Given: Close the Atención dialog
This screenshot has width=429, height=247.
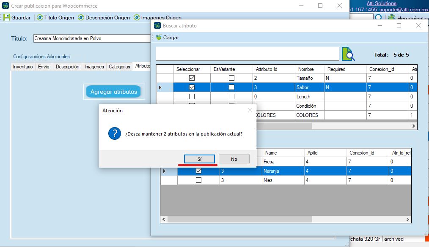Looking at the screenshot, I should pyautogui.click(x=250, y=110).
